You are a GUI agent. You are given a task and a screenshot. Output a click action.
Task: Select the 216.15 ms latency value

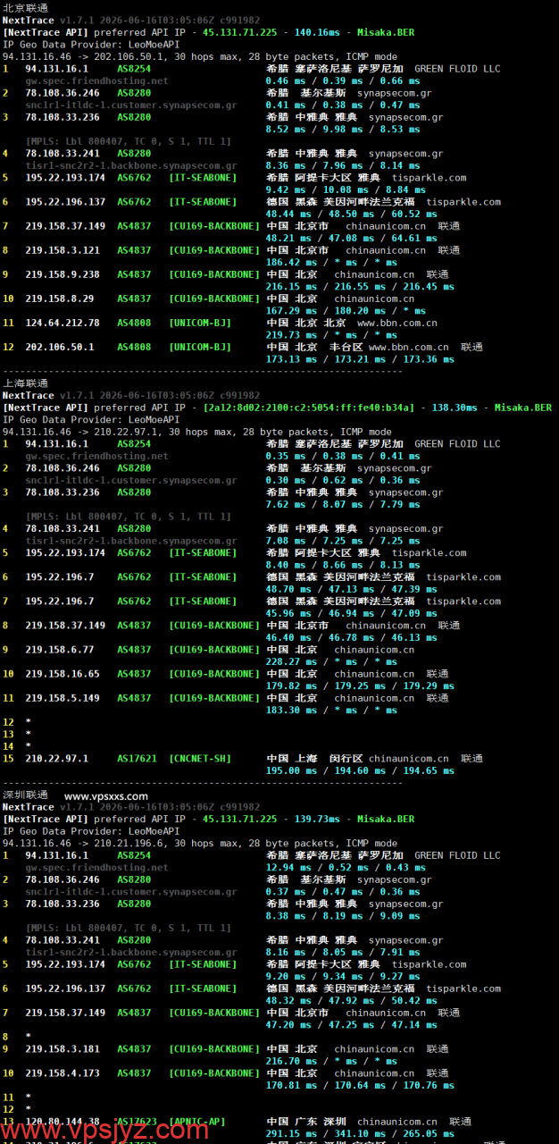click(291, 287)
